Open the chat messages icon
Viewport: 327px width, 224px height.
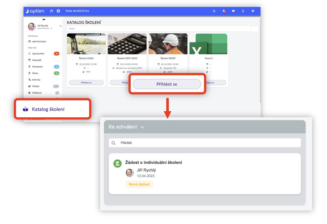pos(233,11)
